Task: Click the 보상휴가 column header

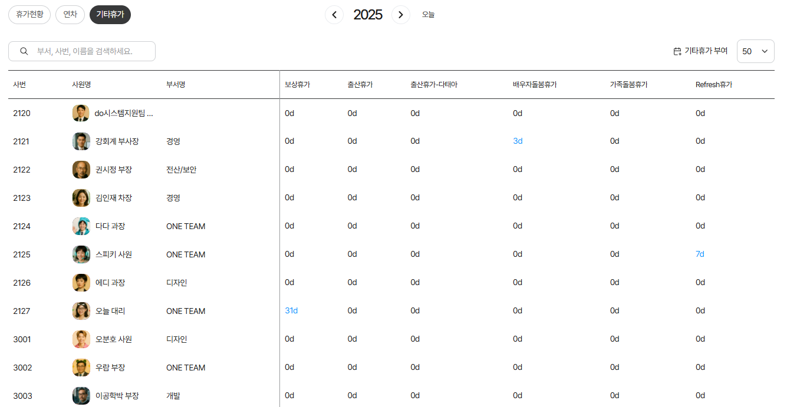Action: pos(297,85)
